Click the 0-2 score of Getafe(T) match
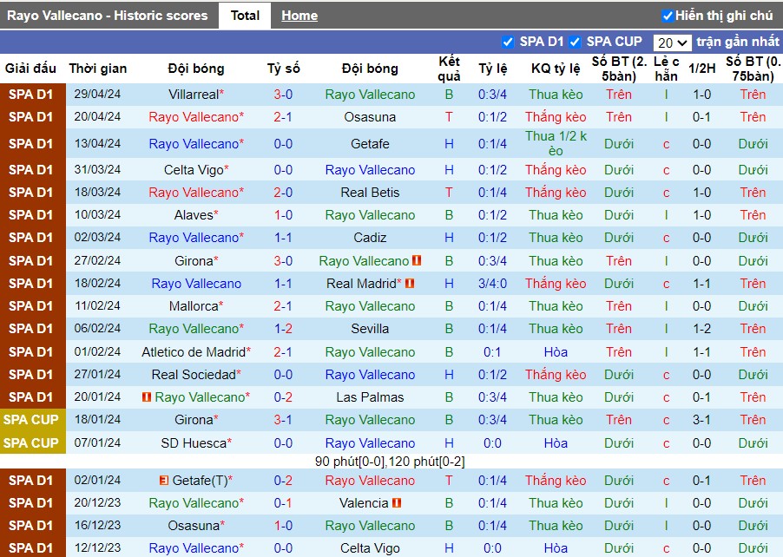Viewport: 783px width, 557px height. pyautogui.click(x=283, y=481)
